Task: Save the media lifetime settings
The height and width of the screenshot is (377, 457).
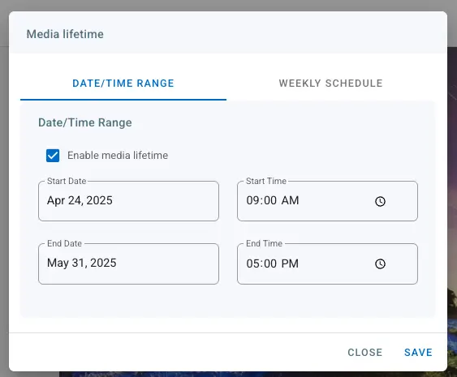Action: (418, 352)
